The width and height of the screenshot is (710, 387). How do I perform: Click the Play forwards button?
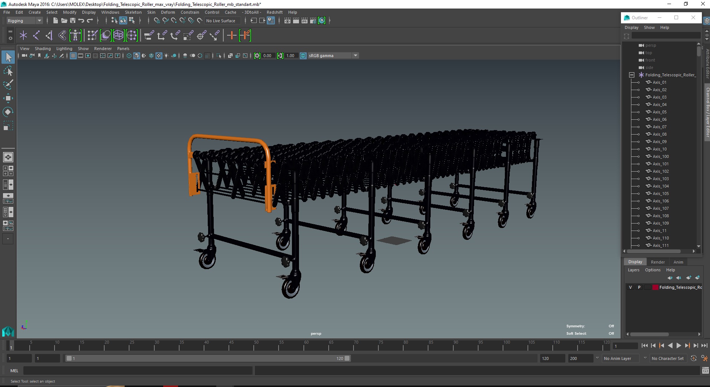coord(678,345)
